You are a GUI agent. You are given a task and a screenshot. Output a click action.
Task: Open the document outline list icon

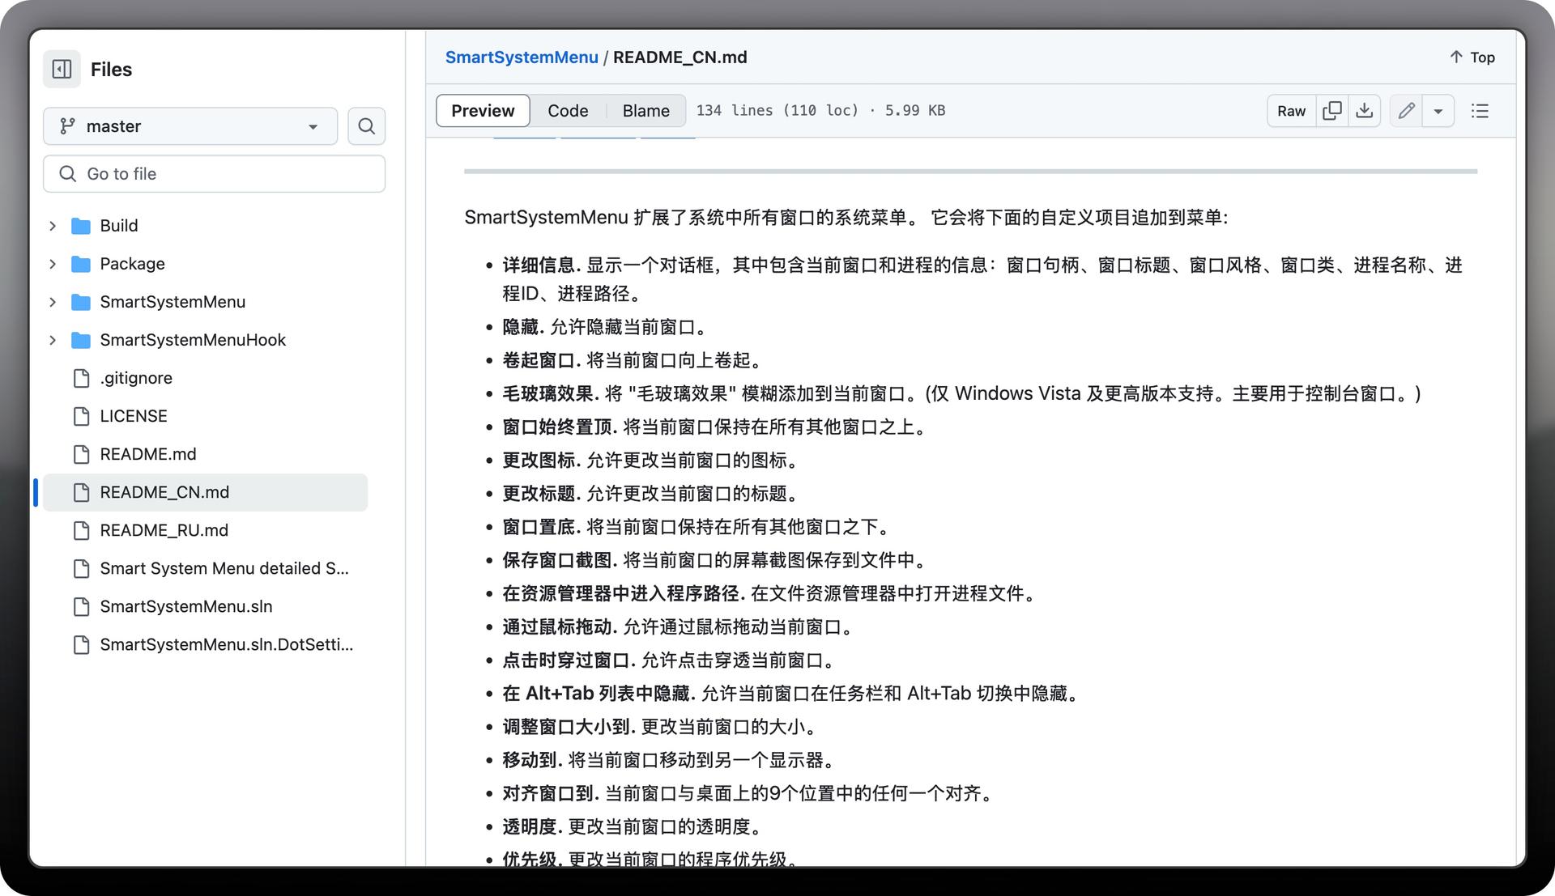click(x=1480, y=111)
